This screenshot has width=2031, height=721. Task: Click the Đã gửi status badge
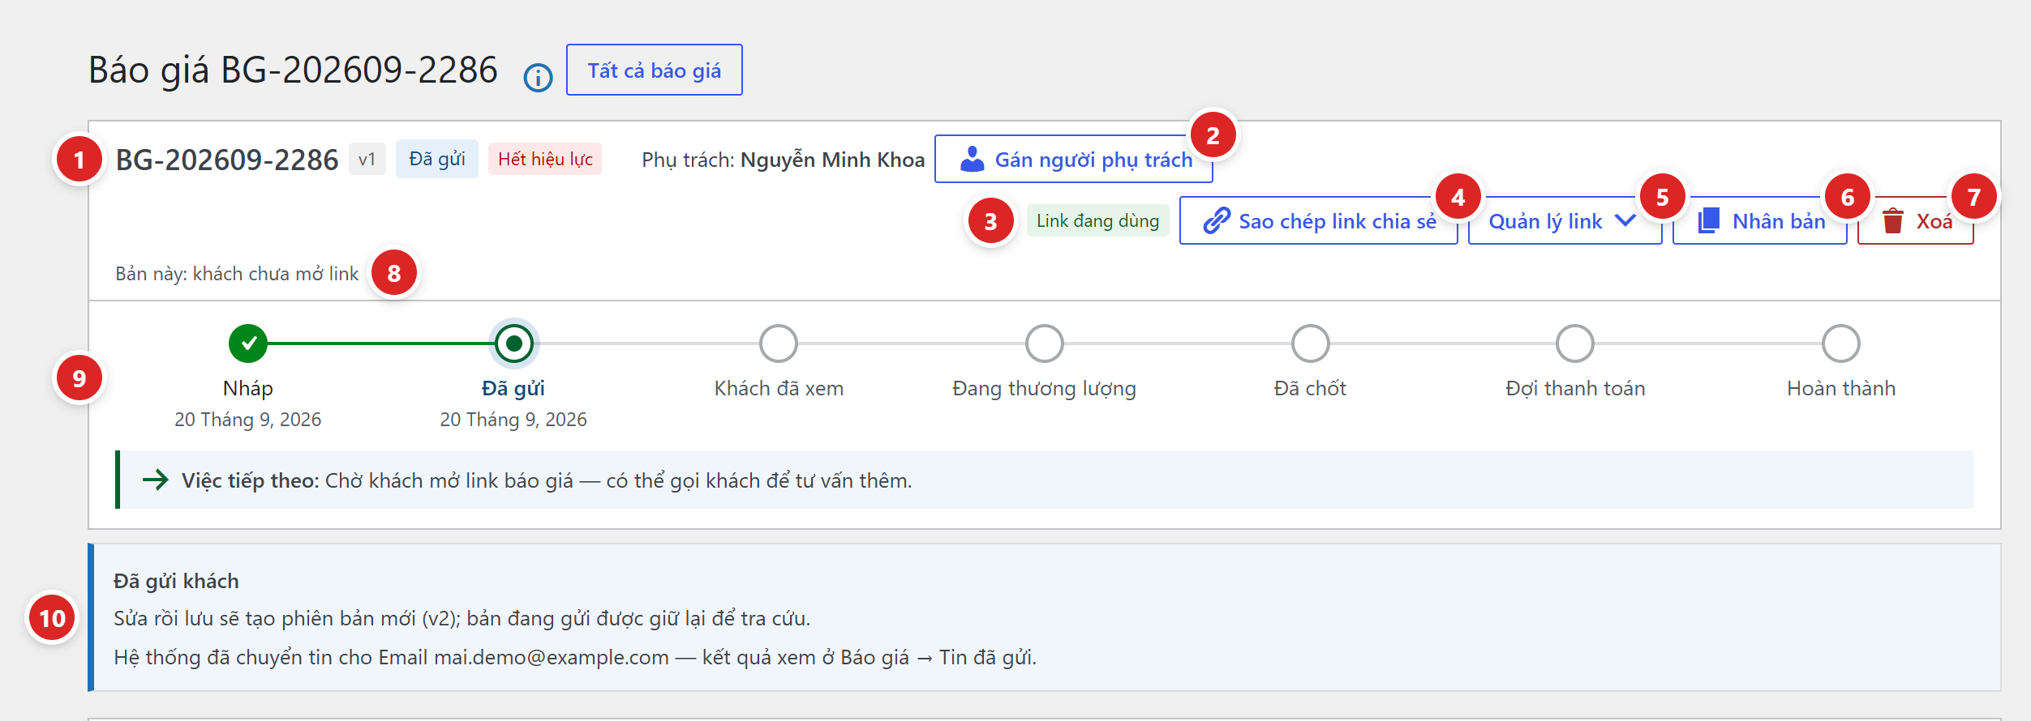point(436,159)
